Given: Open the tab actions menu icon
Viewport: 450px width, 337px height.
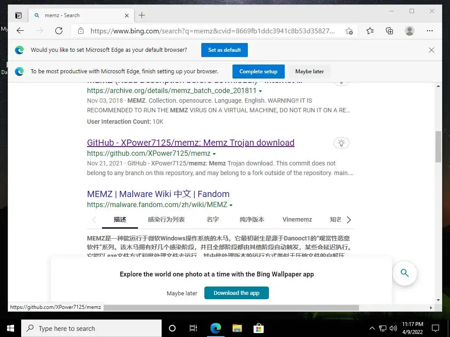Looking at the screenshot, I should [x=18, y=15].
